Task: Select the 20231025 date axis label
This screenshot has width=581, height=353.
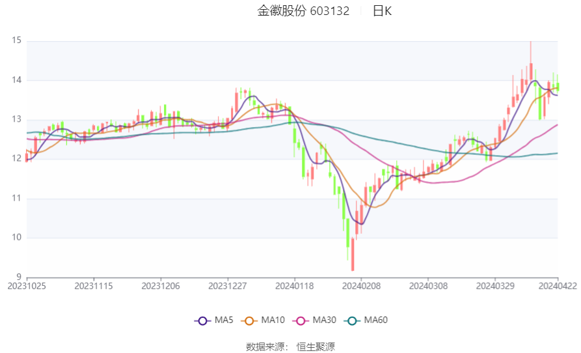Action: point(27,287)
